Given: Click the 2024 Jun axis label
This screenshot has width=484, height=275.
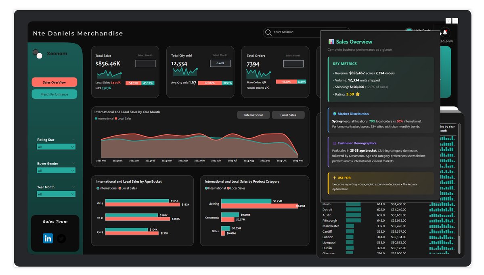Looking at the screenshot, I should (x=216, y=160).
